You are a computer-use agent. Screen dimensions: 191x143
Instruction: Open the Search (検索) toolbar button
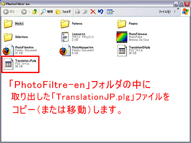[47, 12]
